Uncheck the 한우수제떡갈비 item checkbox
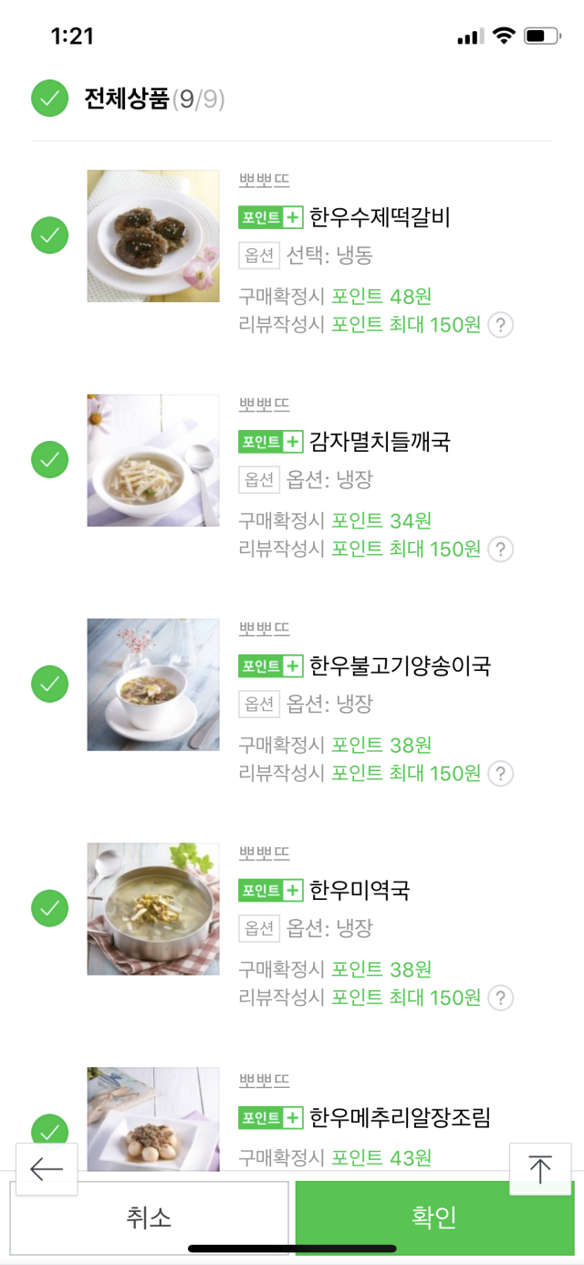This screenshot has height=1265, width=584. pos(50,235)
